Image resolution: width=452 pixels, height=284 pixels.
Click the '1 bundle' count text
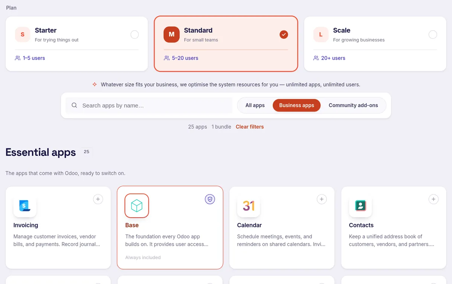221,127
